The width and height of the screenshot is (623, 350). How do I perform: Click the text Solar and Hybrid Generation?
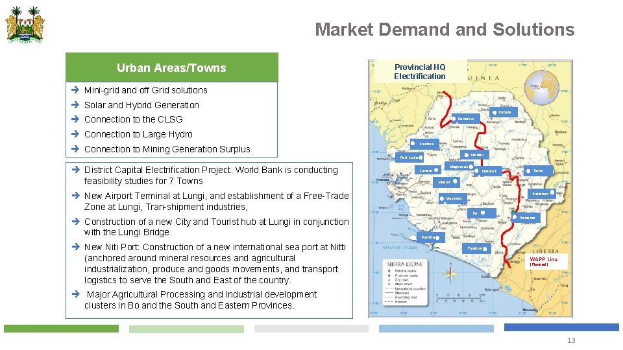coord(141,105)
